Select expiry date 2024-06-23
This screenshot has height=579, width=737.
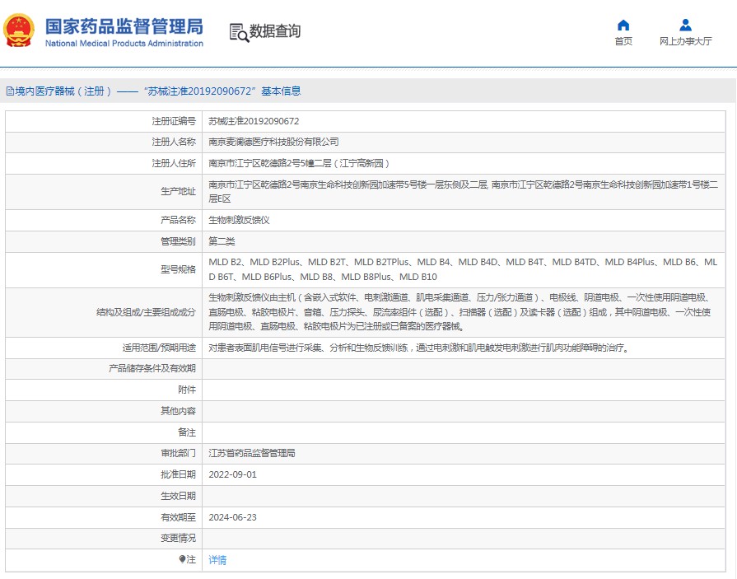coord(233,517)
